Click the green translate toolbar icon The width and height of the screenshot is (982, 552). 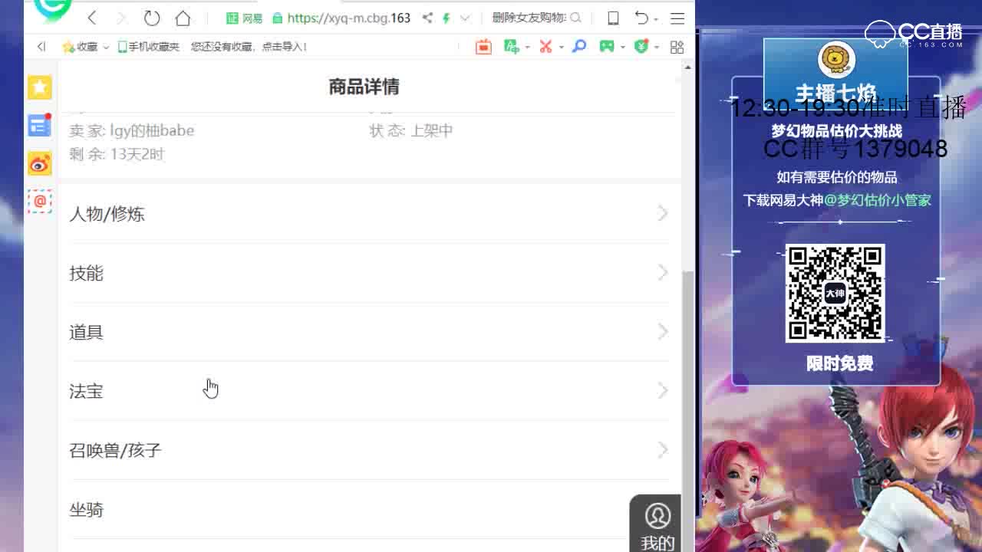pos(511,47)
